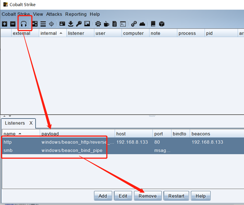Click the Disconnect from team server minus icon

[13, 24]
